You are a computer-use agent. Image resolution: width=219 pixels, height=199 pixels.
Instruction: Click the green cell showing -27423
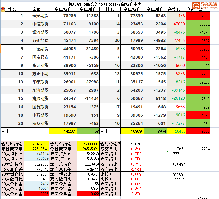click(x=198, y=82)
